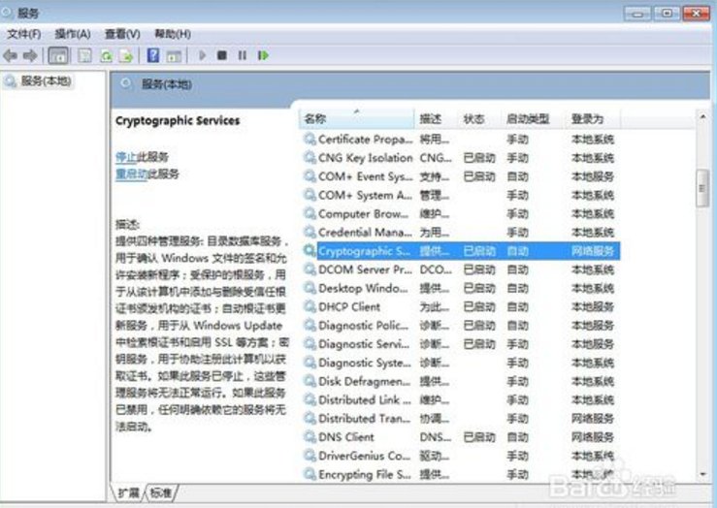Click gear icon of CNG Key Isolation row
The height and width of the screenshot is (508, 717).
click(310, 158)
